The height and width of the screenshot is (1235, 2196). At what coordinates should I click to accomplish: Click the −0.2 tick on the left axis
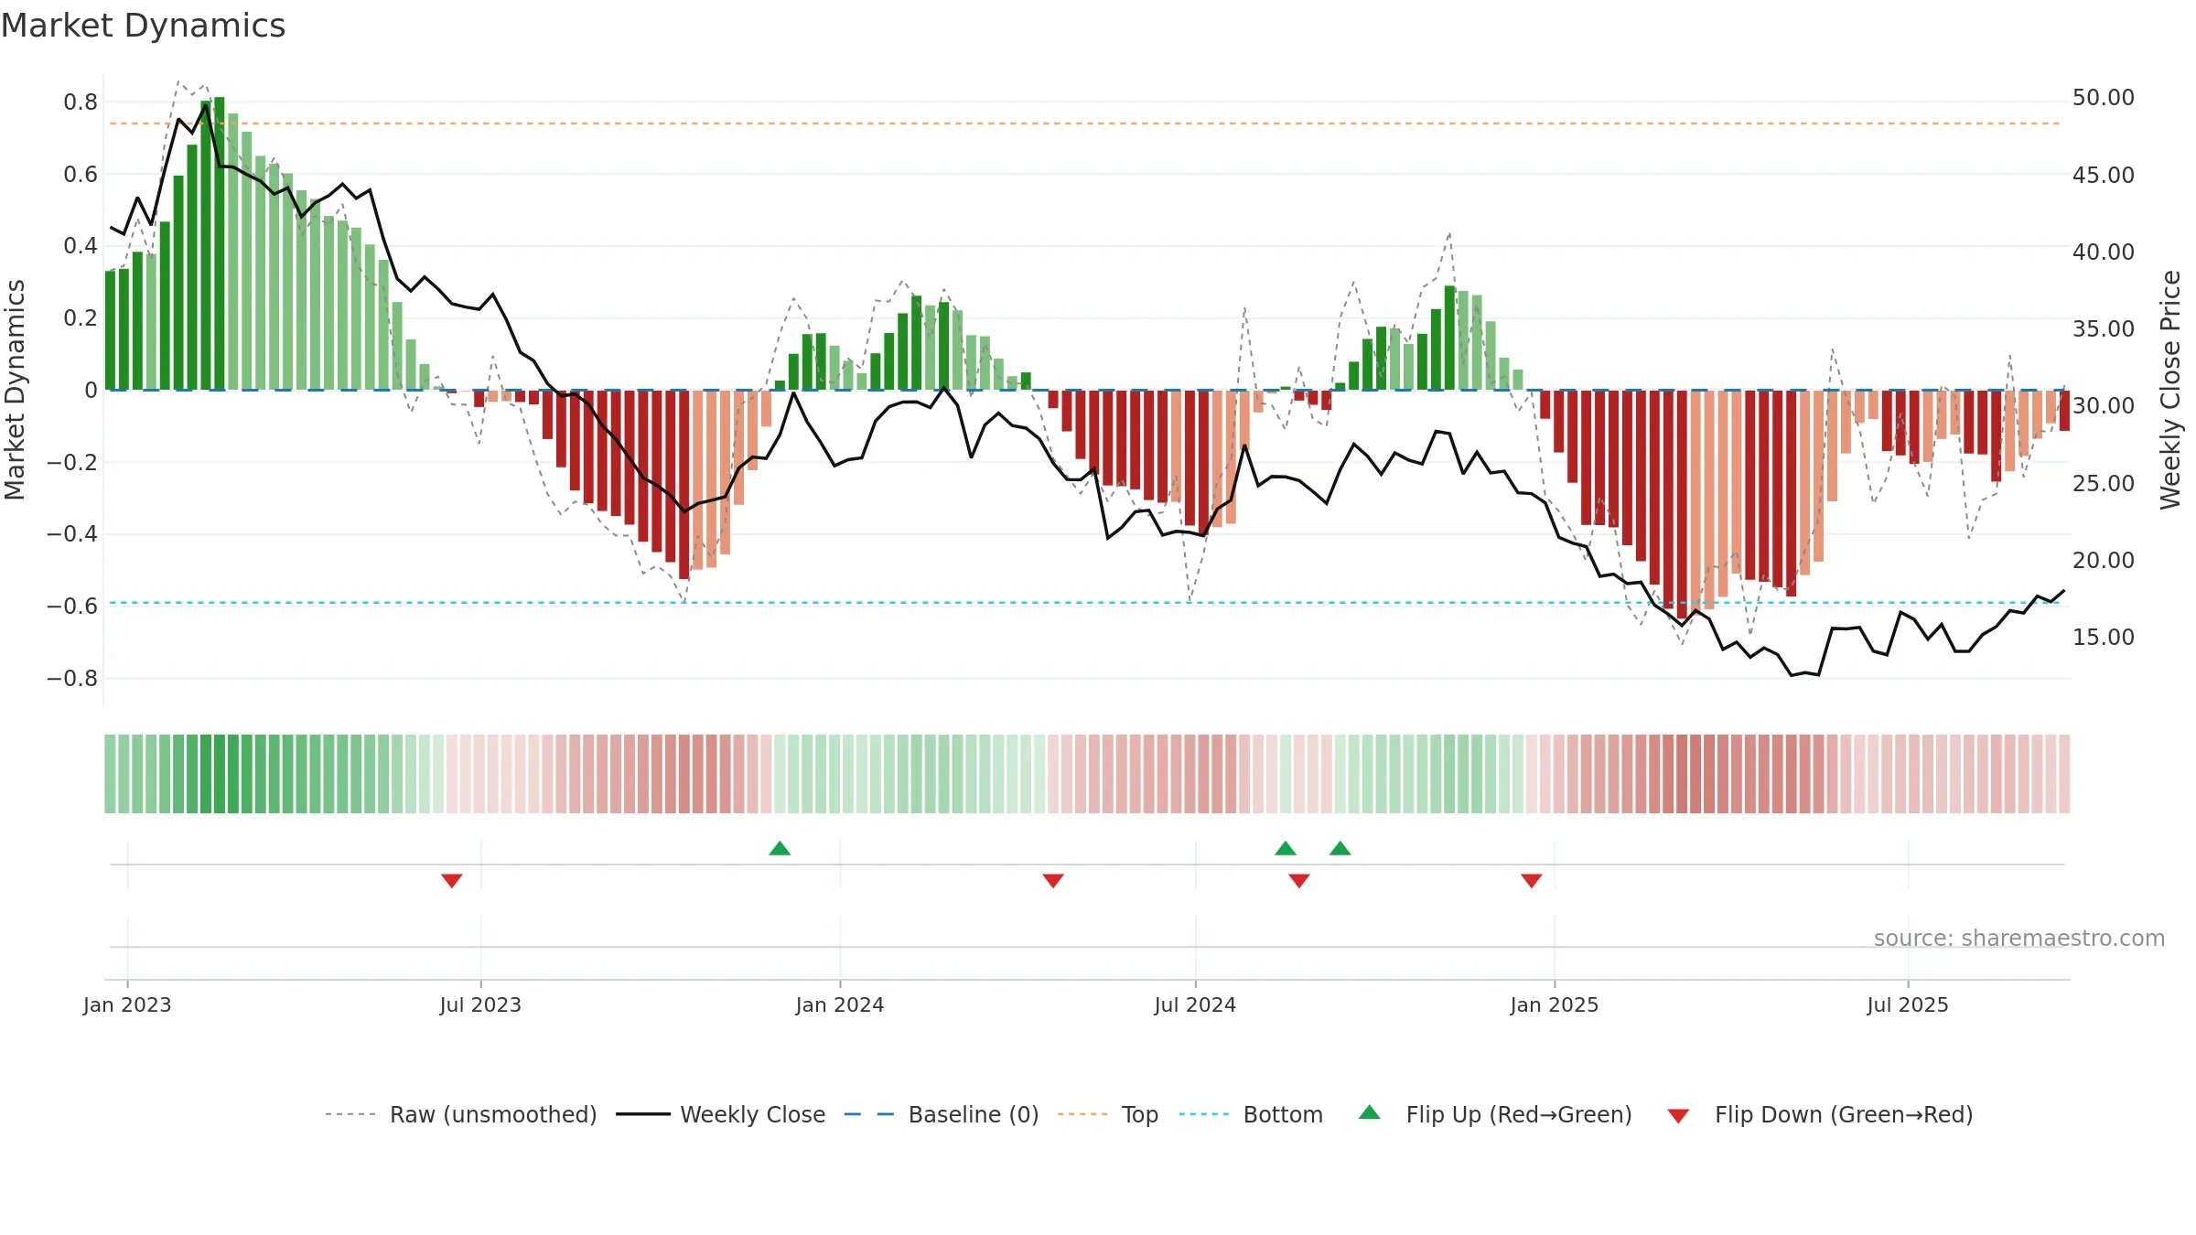(x=72, y=462)
